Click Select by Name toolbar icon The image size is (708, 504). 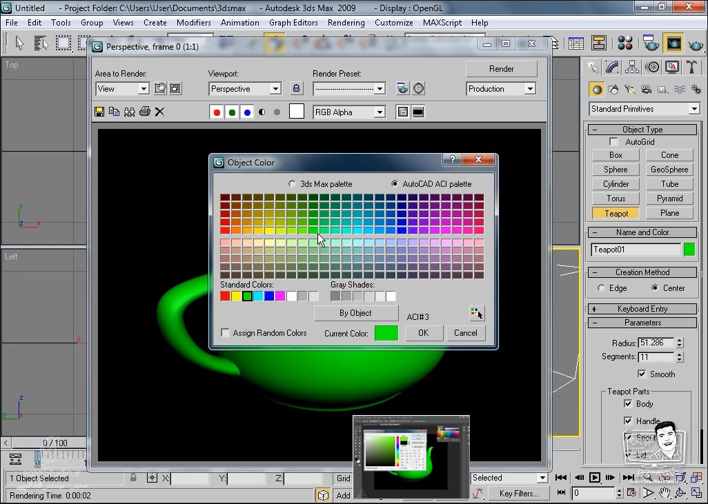(41, 43)
